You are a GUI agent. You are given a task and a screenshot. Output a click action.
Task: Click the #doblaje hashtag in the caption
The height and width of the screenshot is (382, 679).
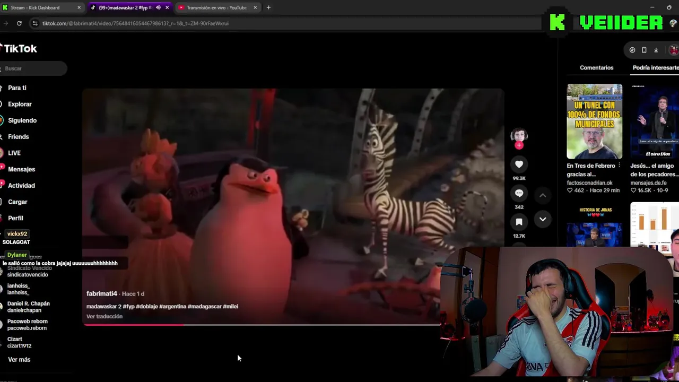tap(146, 307)
